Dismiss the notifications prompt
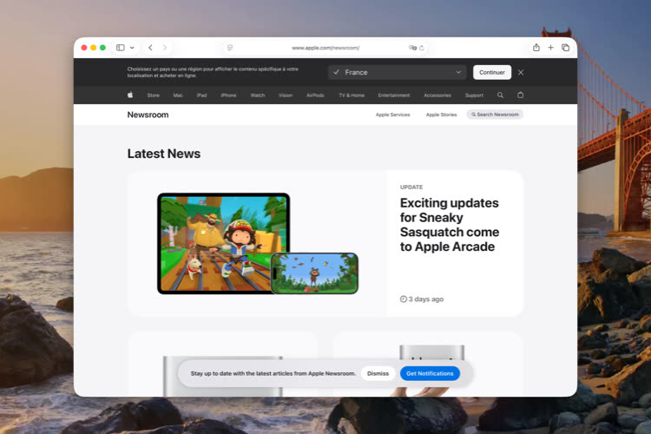This screenshot has width=651, height=434. pos(378,373)
